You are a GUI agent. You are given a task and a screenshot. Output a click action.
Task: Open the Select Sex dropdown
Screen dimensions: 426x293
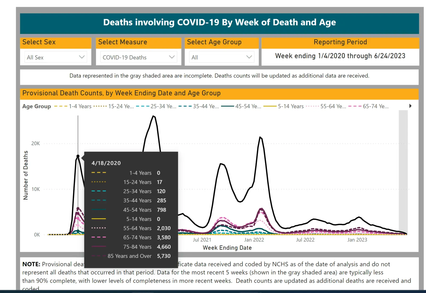pos(55,57)
